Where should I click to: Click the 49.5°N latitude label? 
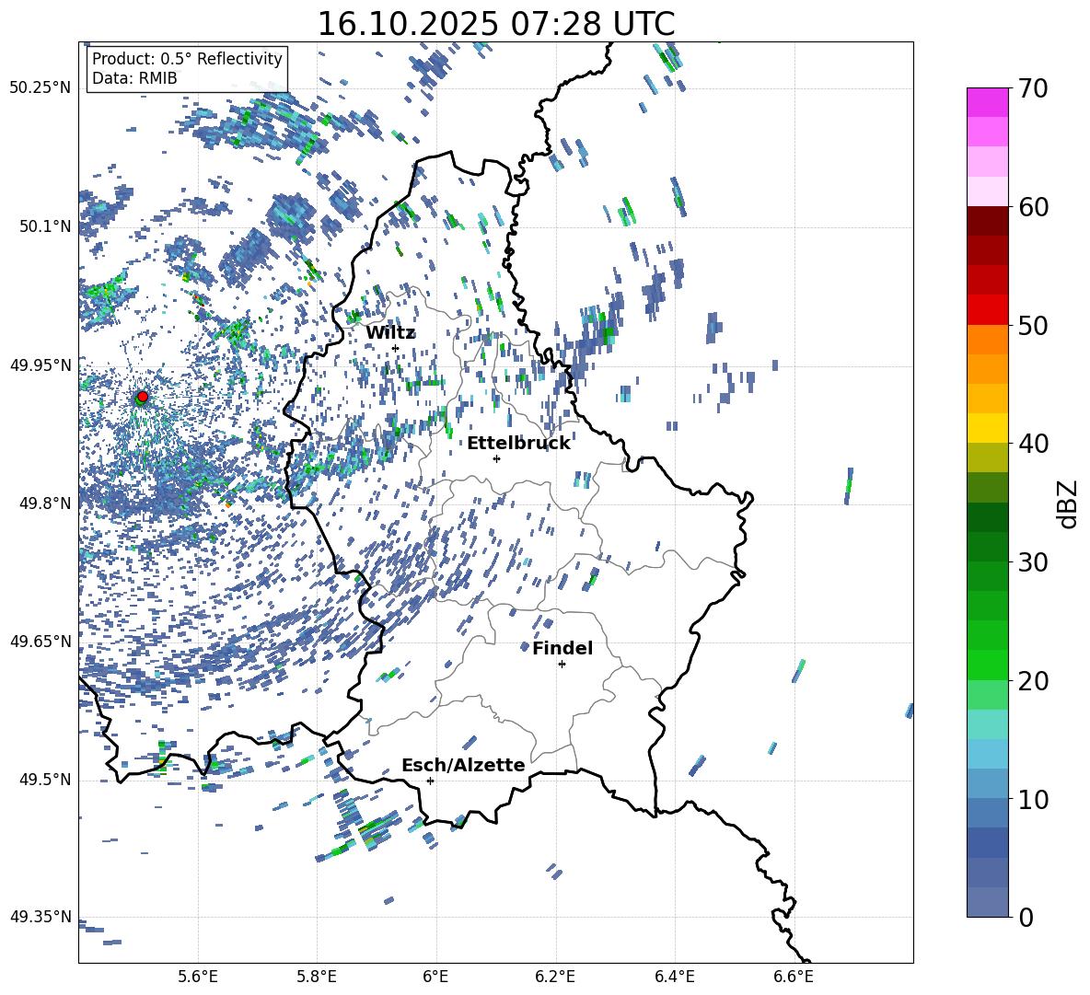tap(44, 780)
